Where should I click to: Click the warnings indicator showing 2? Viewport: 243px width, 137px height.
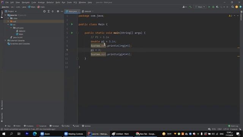coord(230,16)
